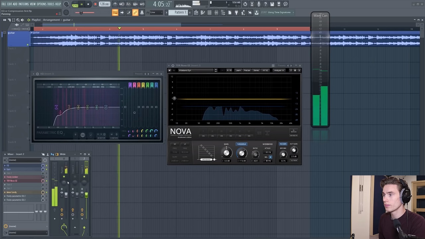Expand the Wave Candy slot arrow

coord(5,192)
